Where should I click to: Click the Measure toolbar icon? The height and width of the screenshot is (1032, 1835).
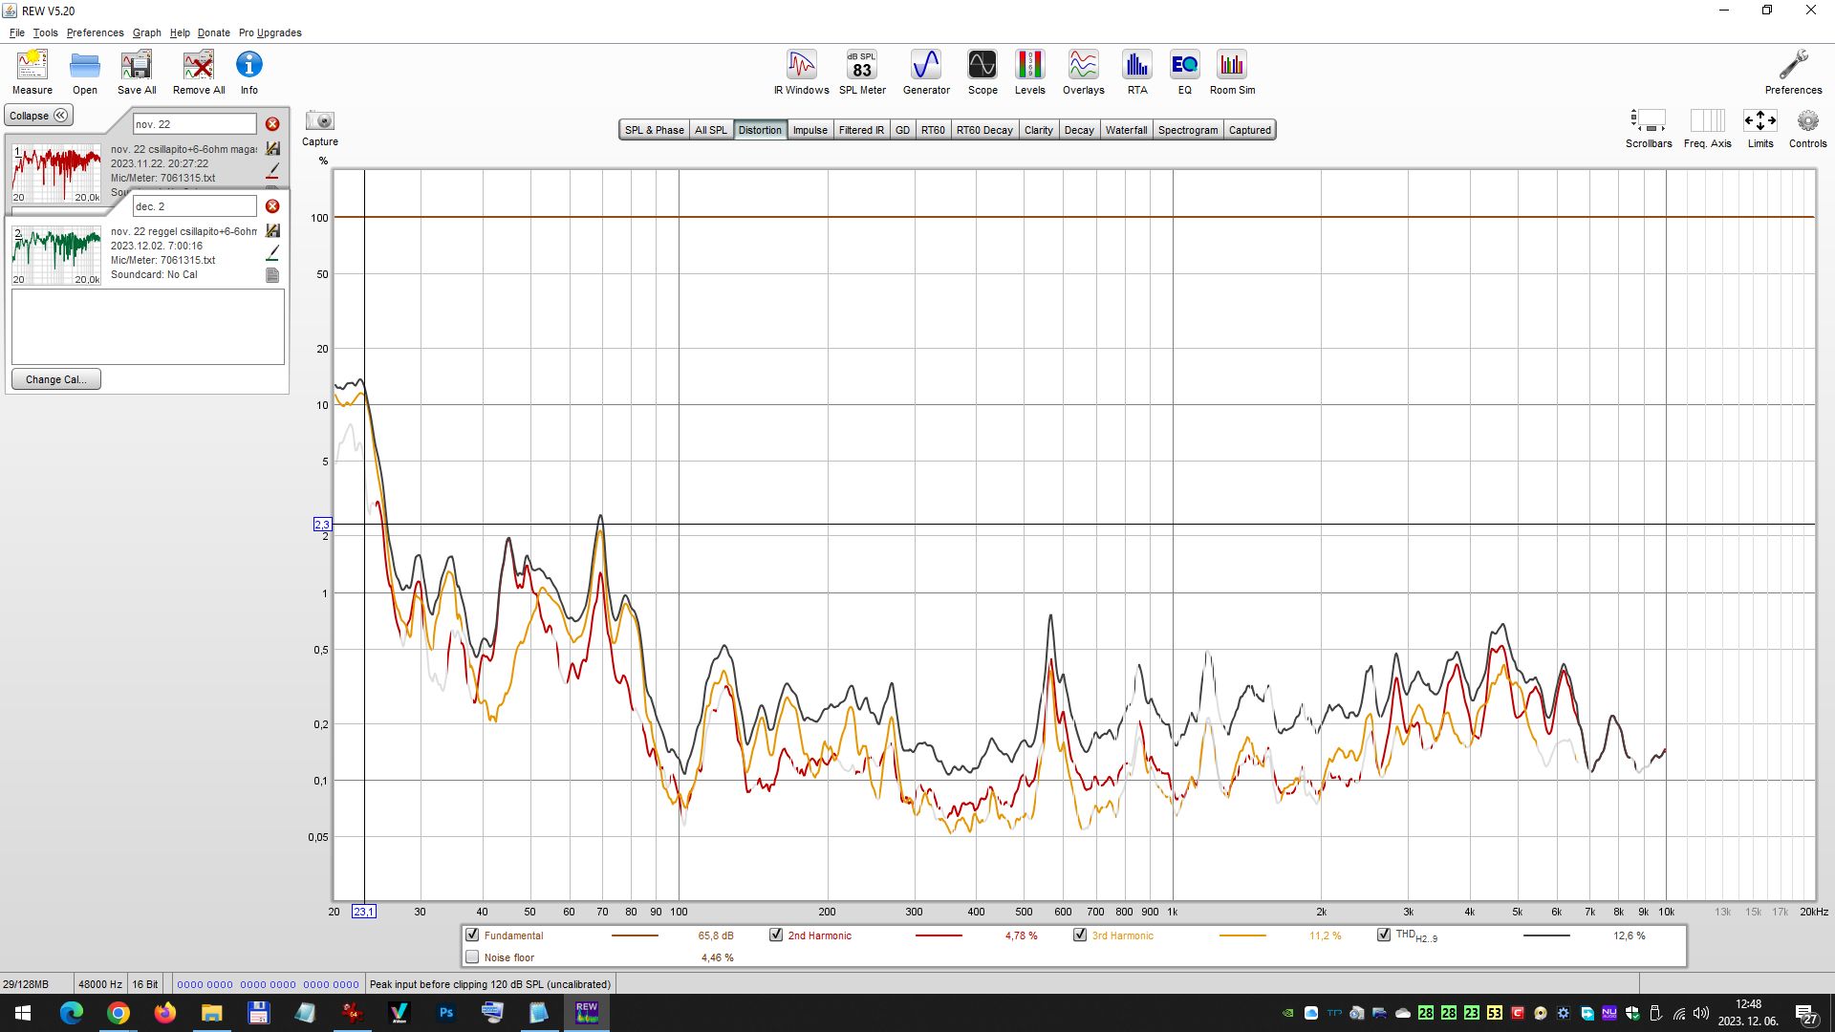click(32, 73)
